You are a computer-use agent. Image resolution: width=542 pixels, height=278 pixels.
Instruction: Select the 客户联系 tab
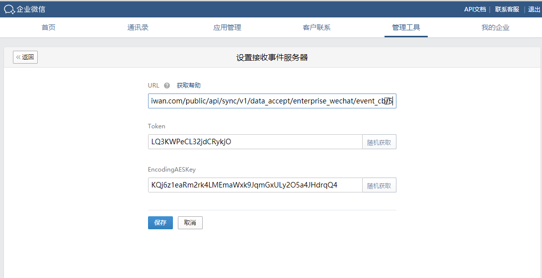(316, 28)
